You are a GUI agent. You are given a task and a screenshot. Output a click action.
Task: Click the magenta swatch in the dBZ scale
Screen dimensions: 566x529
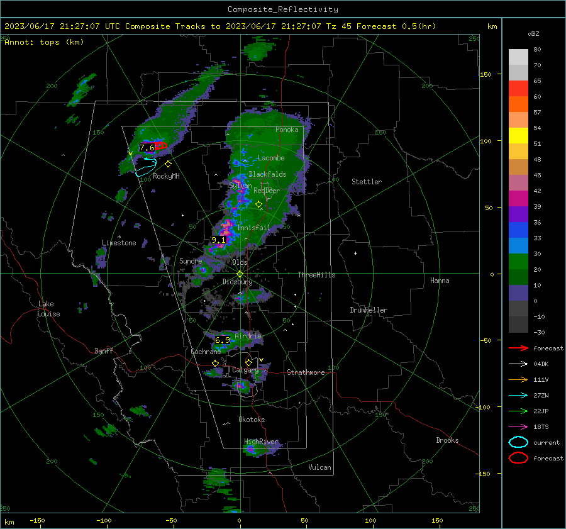click(x=518, y=199)
